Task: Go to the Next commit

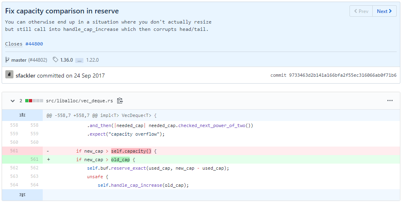Action: 384,11
